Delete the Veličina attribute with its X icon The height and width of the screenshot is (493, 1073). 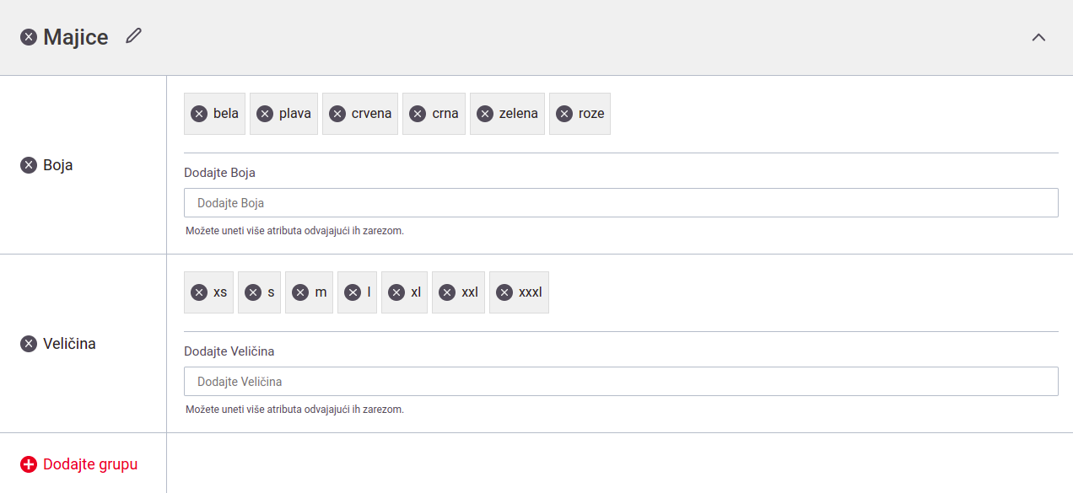coord(29,344)
